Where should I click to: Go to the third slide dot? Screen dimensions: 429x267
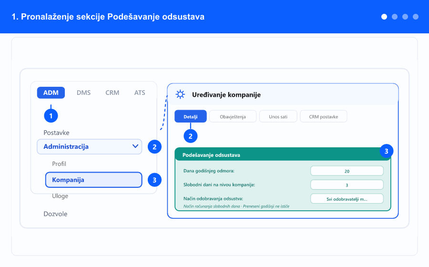point(405,17)
